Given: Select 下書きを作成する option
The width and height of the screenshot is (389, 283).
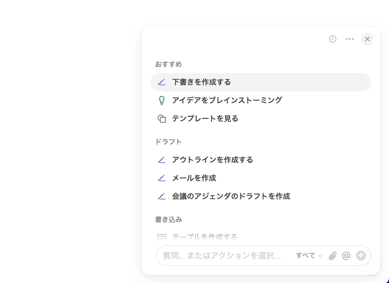Looking at the screenshot, I should (x=201, y=82).
